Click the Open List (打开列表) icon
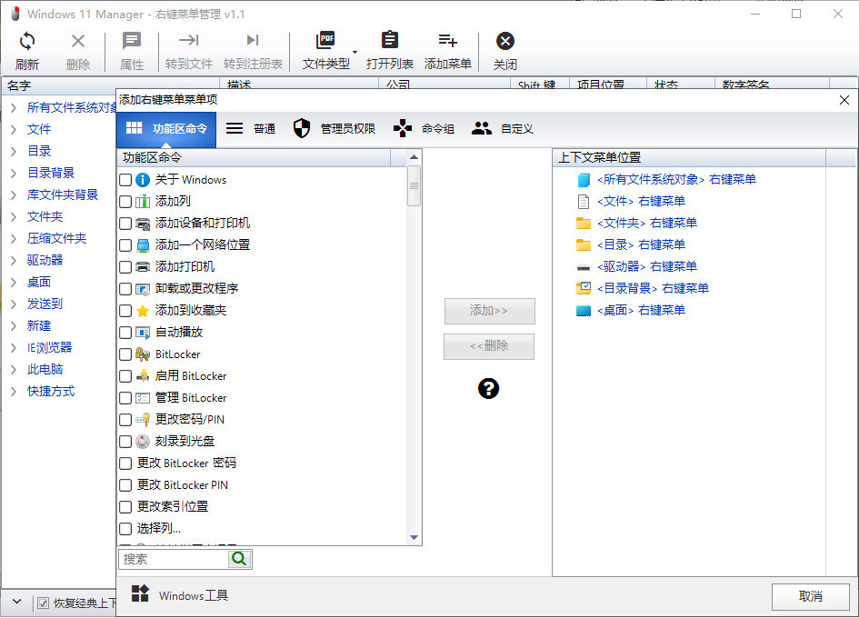This screenshot has height=618, width=859. coord(390,40)
